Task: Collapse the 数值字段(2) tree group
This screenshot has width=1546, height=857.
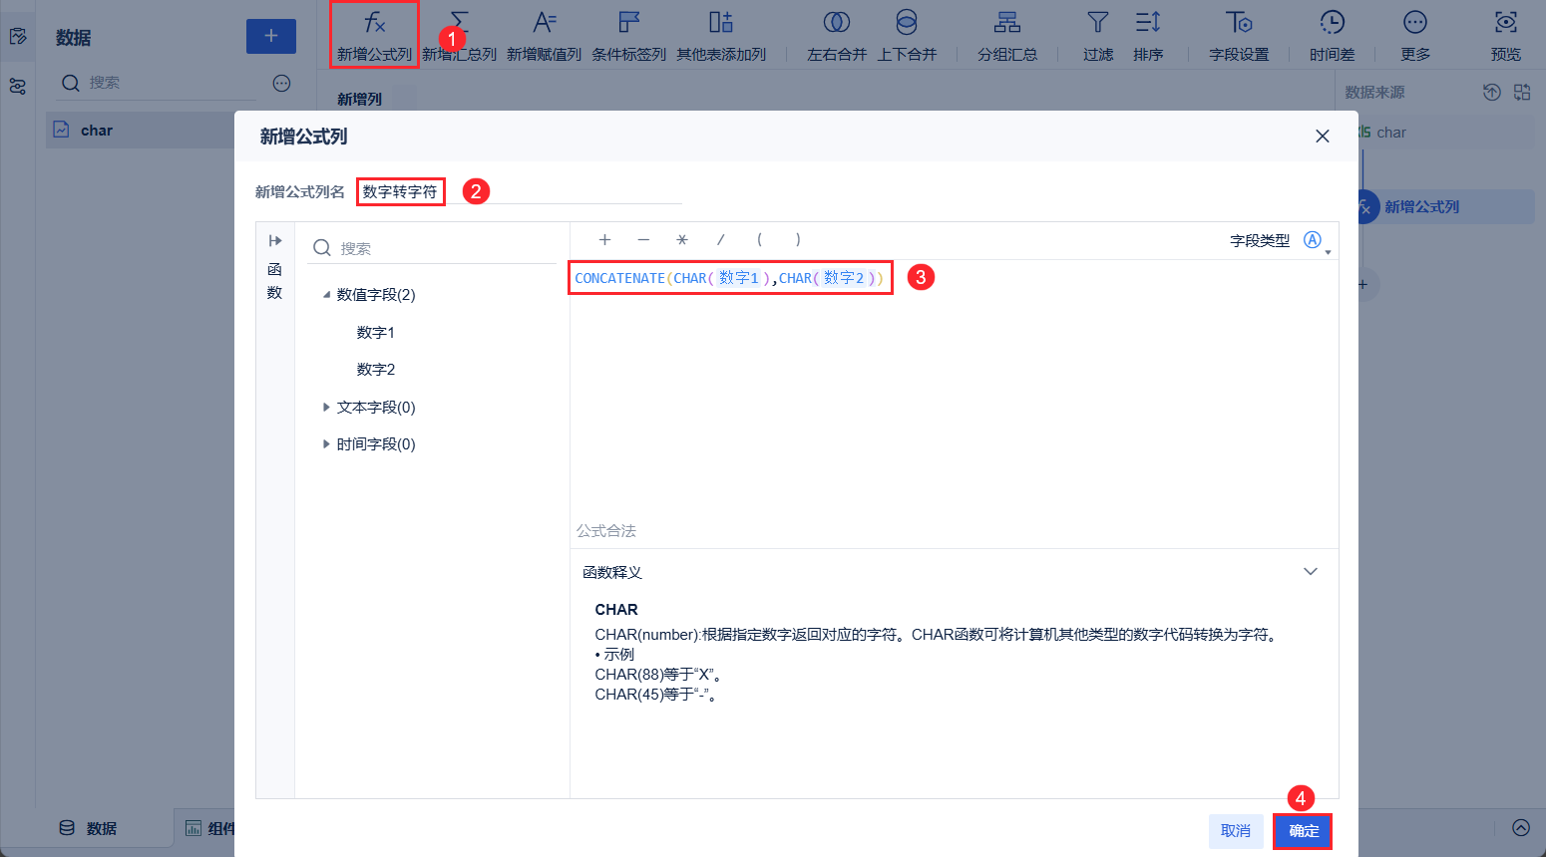Action: [x=326, y=295]
